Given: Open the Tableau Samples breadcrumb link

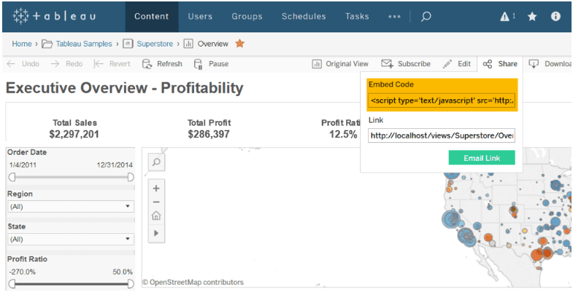Looking at the screenshot, I should coord(84,44).
